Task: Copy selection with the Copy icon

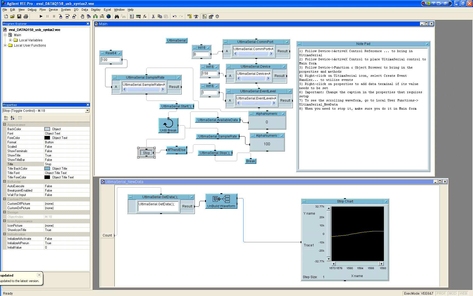Action: point(160,16)
